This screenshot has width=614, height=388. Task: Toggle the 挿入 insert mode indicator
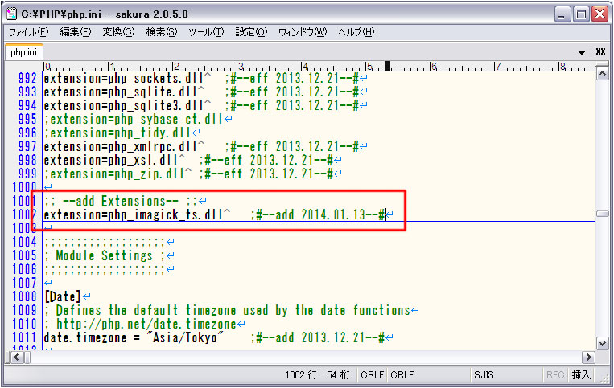(x=581, y=375)
